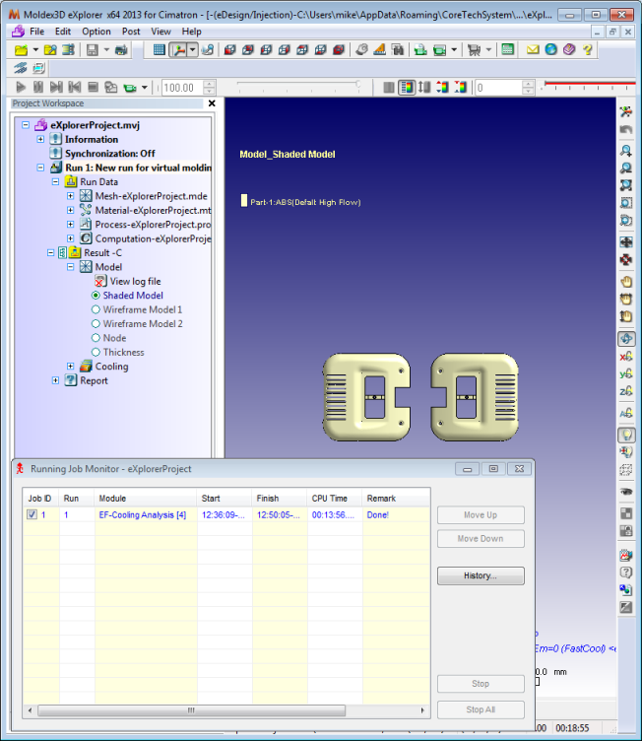This screenshot has width=642, height=741.
Task: Open the Post menu
Action: click(x=131, y=32)
